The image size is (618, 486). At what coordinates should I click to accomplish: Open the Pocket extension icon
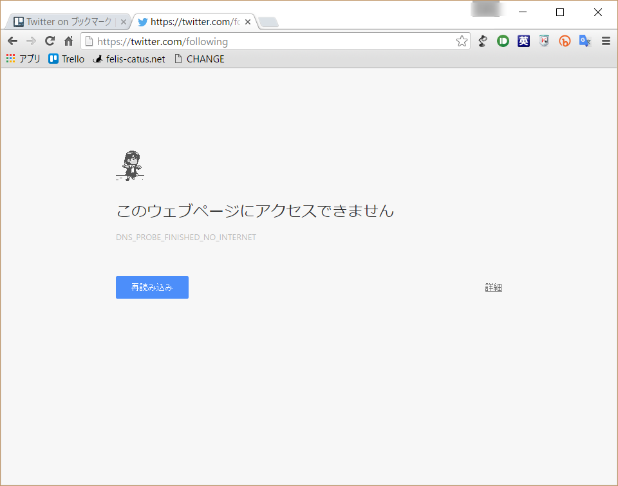pos(503,41)
